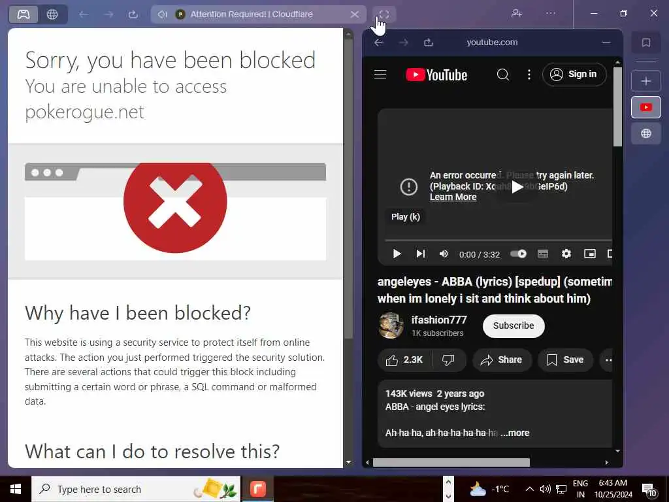
Task: Click the 'Sorry, you have been blocked' heading
Action: point(171,59)
